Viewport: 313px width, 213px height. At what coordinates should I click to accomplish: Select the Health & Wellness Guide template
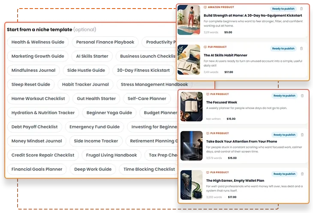coord(38,42)
